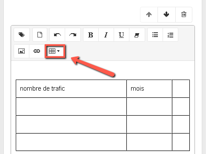Screen dimensions: 206x154
Task: Click the tag icon in the toolbar
Action: [22, 35]
